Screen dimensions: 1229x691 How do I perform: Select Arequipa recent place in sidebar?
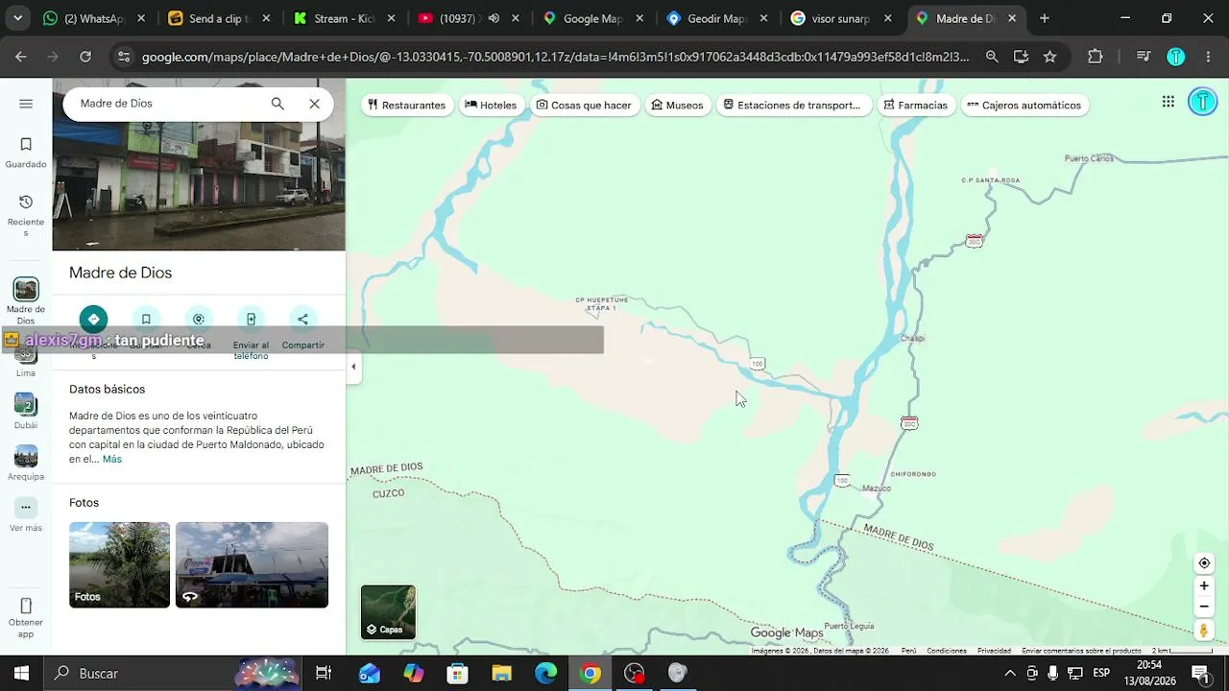26,463
